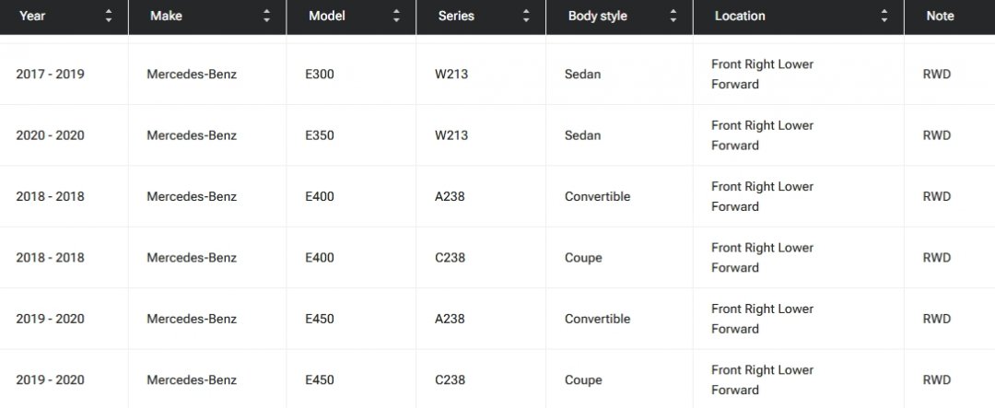Image resolution: width=995 pixels, height=408 pixels.
Task: Click the Body style sort arrows icon
Action: coord(673,16)
